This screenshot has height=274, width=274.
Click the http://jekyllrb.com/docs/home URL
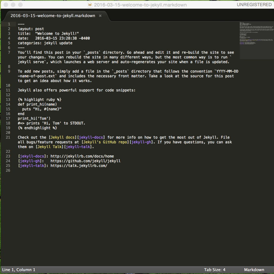(82, 156)
